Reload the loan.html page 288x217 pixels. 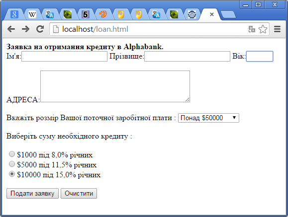tap(40, 29)
